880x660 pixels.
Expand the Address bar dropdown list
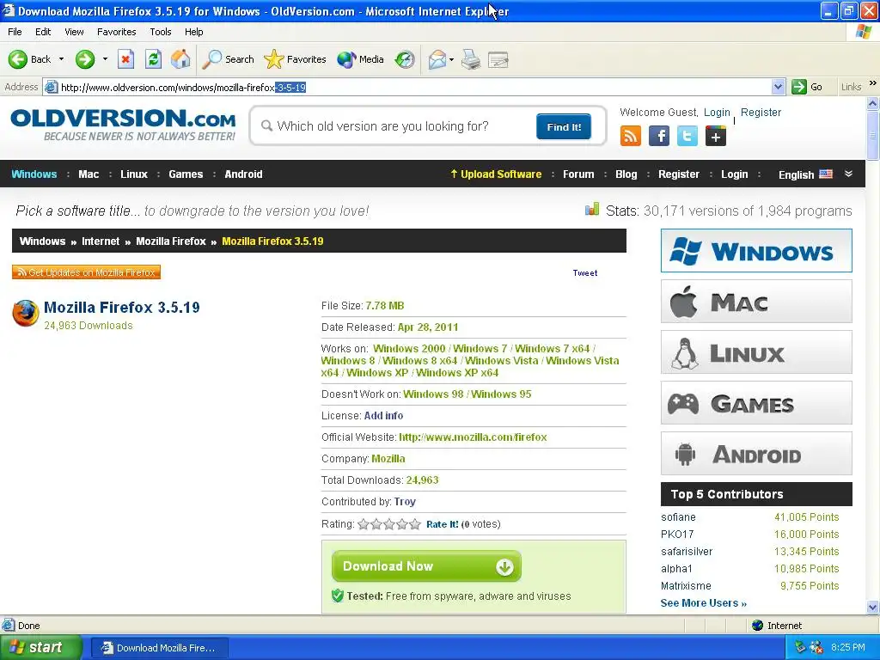pyautogui.click(x=778, y=87)
